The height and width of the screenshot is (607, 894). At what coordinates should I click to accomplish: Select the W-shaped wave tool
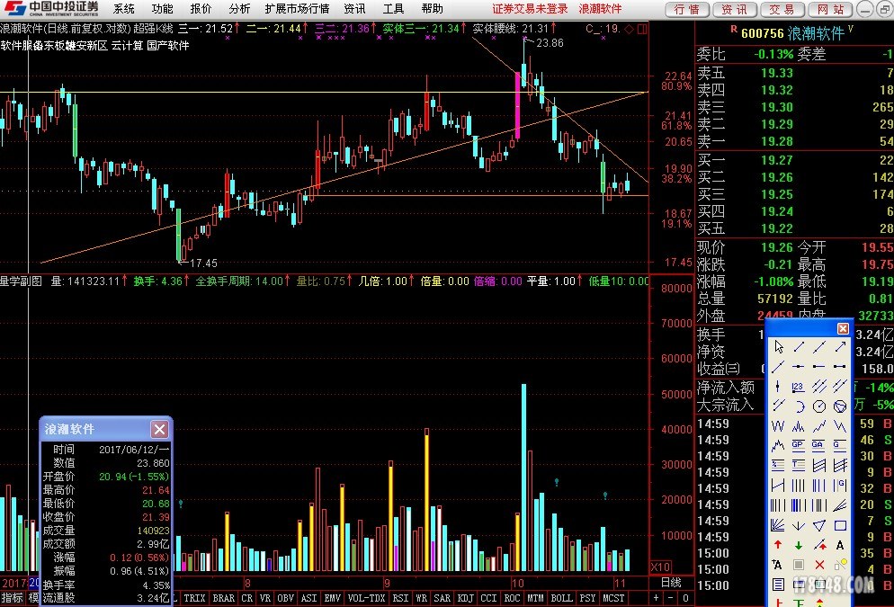pos(778,426)
